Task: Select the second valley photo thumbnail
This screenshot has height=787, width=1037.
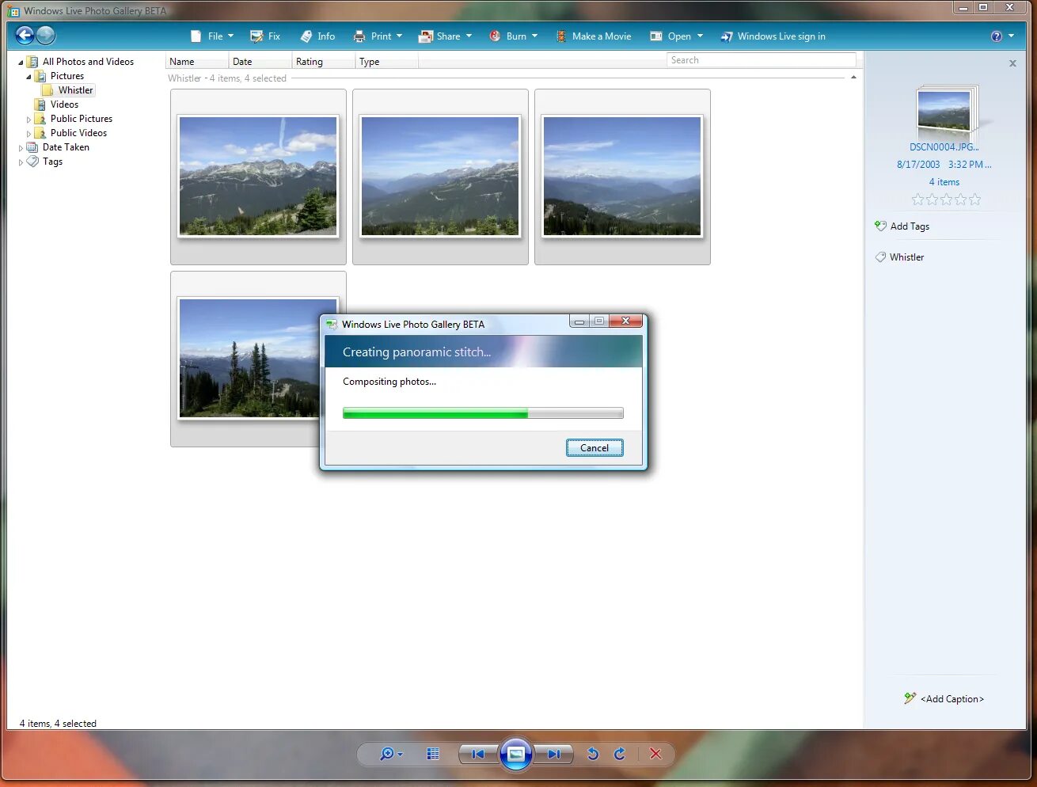Action: tap(440, 177)
